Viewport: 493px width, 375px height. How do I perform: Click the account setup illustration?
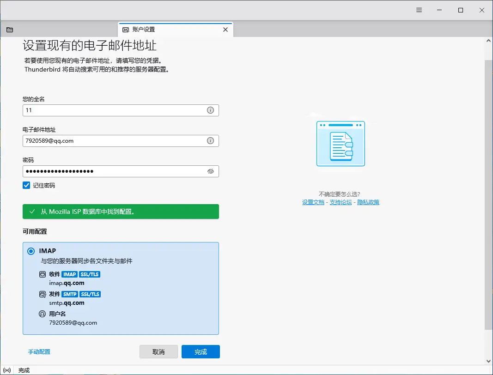coord(341,143)
